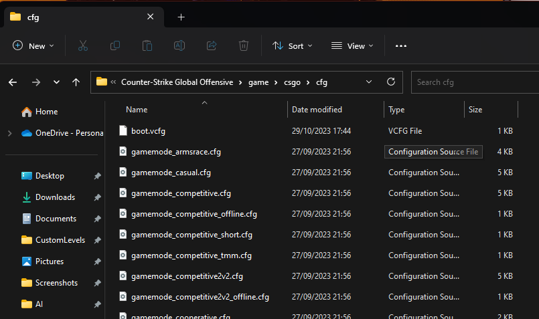The image size is (539, 319).
Task: Sort by Type column header
Action: coord(396,110)
